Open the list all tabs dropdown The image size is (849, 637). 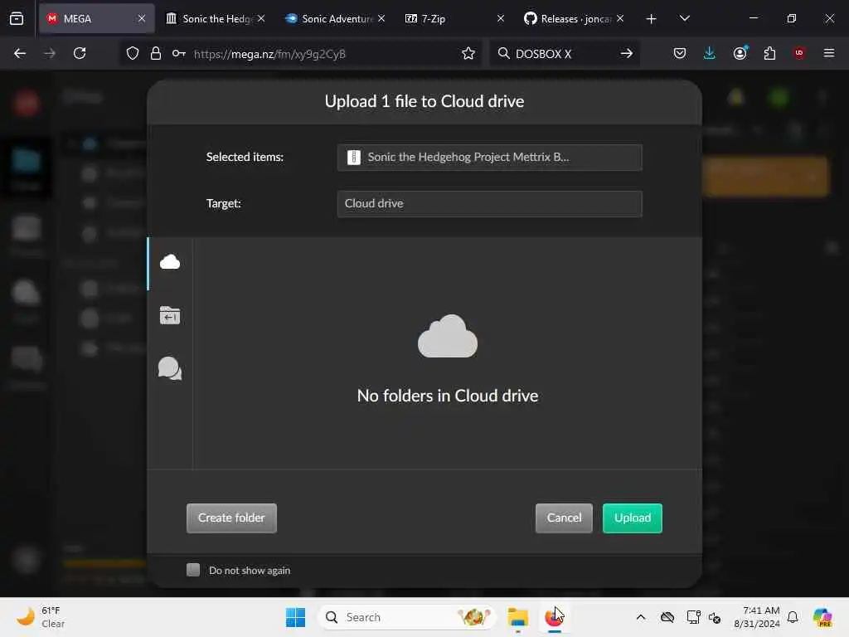(684, 18)
